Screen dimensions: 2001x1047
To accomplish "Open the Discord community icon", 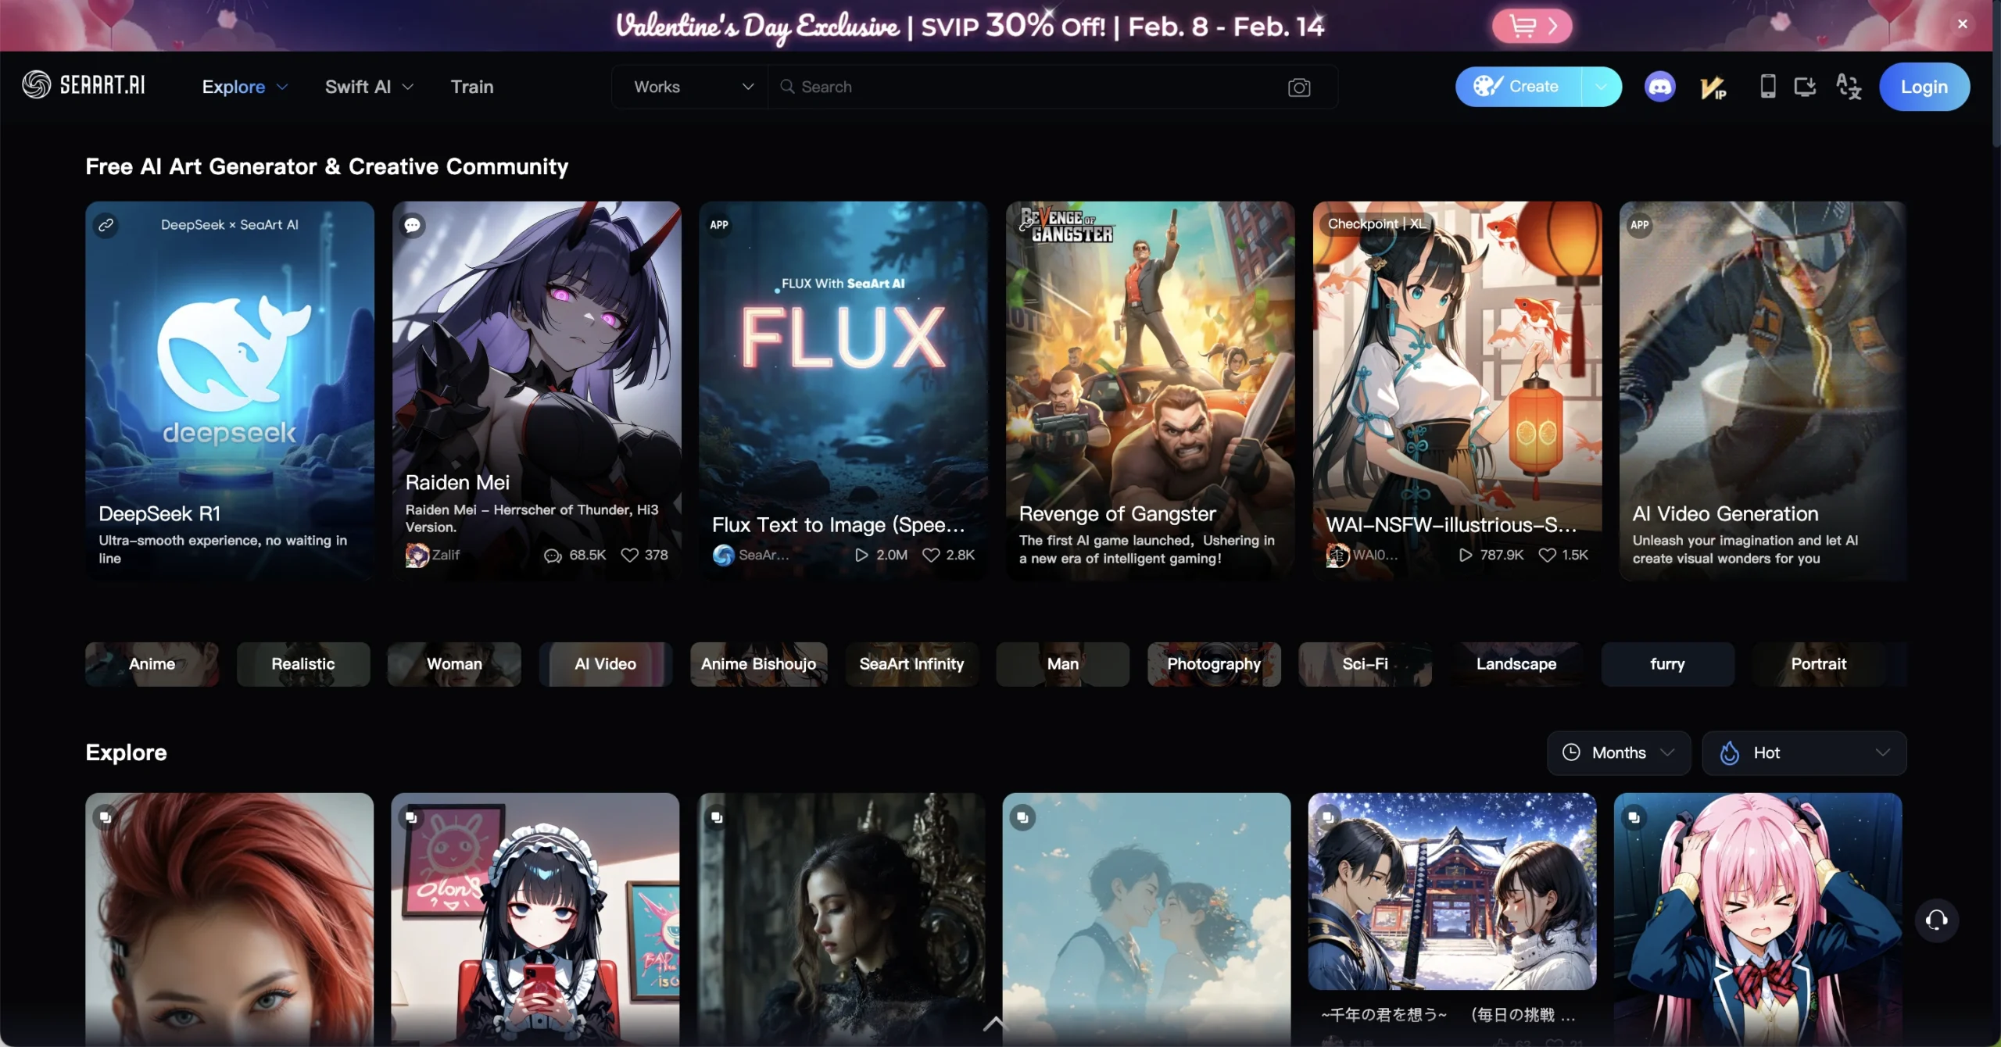I will 1659,87.
